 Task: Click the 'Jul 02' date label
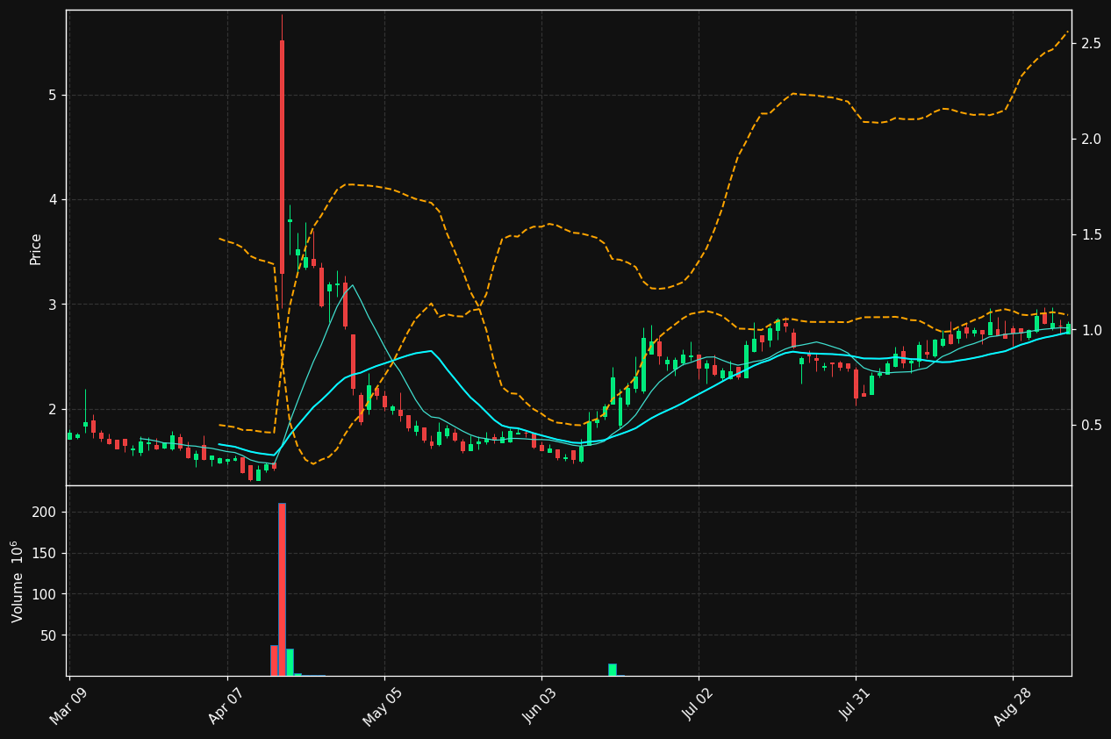pyautogui.click(x=699, y=706)
